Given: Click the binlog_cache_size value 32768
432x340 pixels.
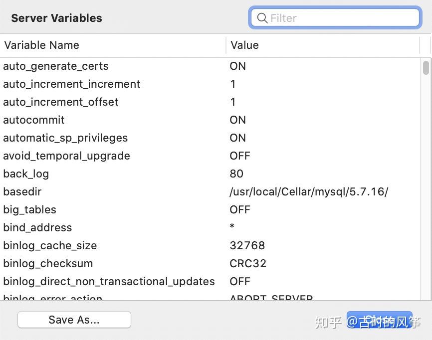Looking at the screenshot, I should (247, 246).
